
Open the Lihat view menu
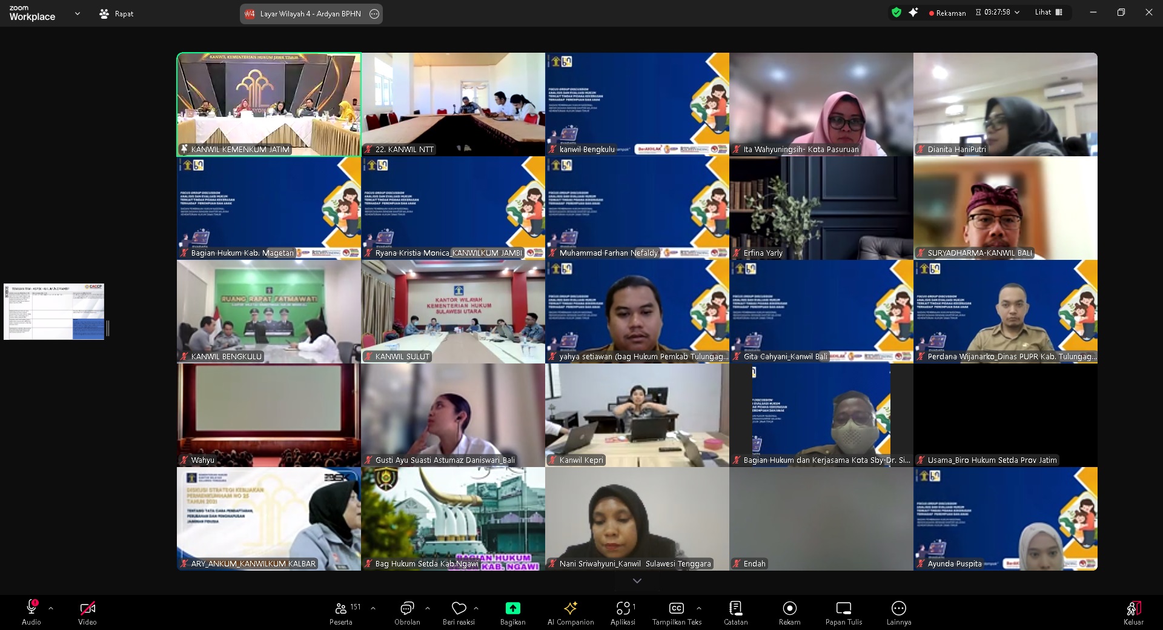click(x=1049, y=12)
